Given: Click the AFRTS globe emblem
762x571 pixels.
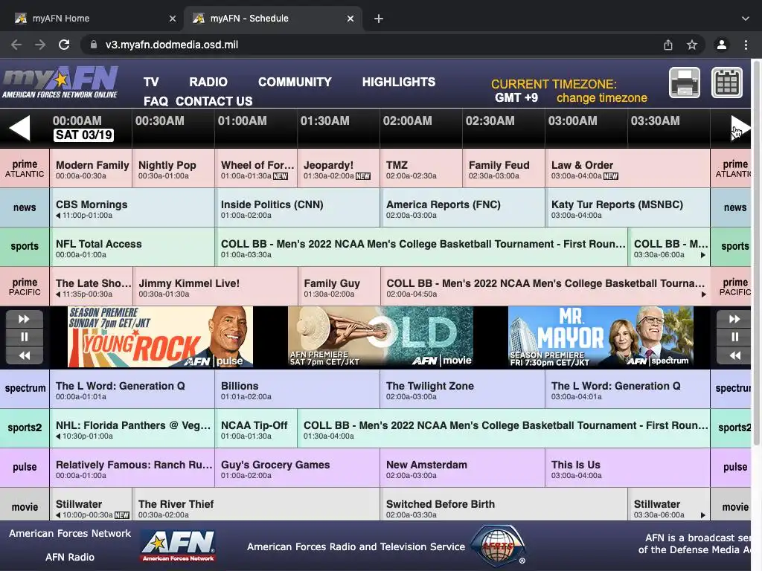Looking at the screenshot, I should pyautogui.click(x=499, y=546).
